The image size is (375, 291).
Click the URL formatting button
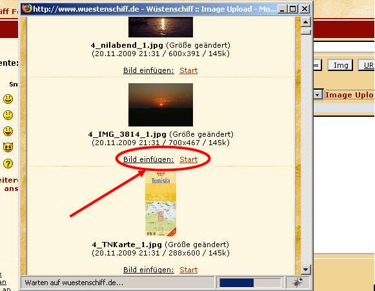[367, 65]
